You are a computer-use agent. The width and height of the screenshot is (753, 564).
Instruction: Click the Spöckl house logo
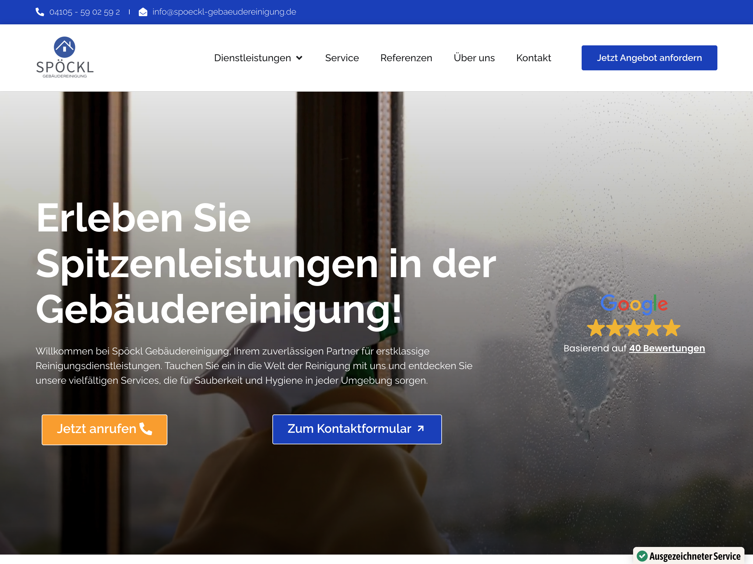click(65, 57)
